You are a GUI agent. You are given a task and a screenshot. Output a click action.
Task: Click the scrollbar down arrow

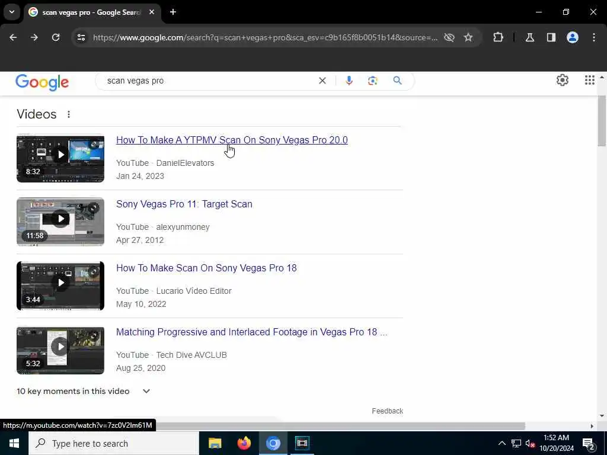click(x=602, y=416)
